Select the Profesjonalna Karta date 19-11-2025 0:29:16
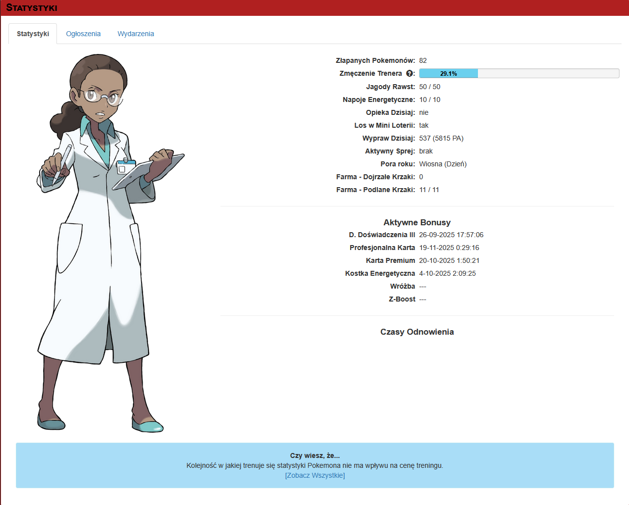 [449, 248]
